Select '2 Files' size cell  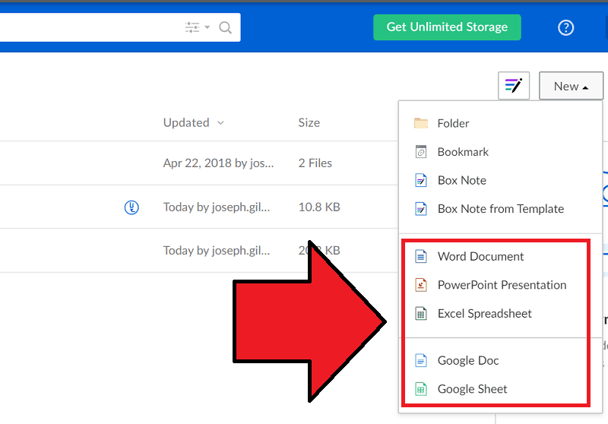click(315, 163)
